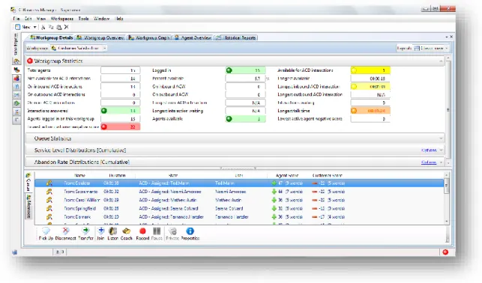Click the Transfer call icon
This screenshot has height=283, width=482.
[x=85, y=234]
